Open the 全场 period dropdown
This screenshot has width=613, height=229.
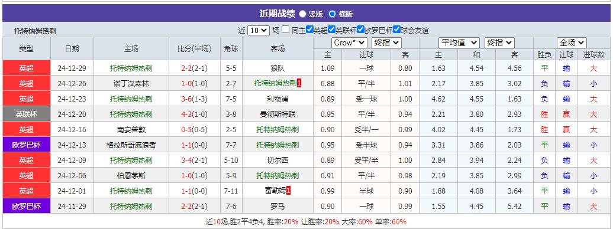click(x=572, y=42)
